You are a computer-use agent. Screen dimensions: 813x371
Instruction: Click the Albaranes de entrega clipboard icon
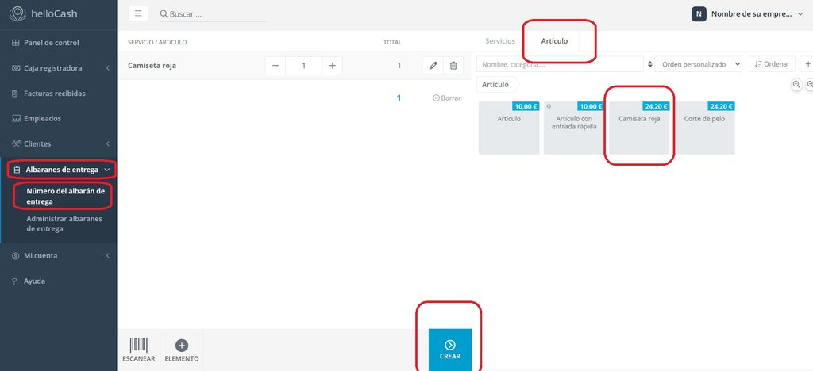coord(17,170)
